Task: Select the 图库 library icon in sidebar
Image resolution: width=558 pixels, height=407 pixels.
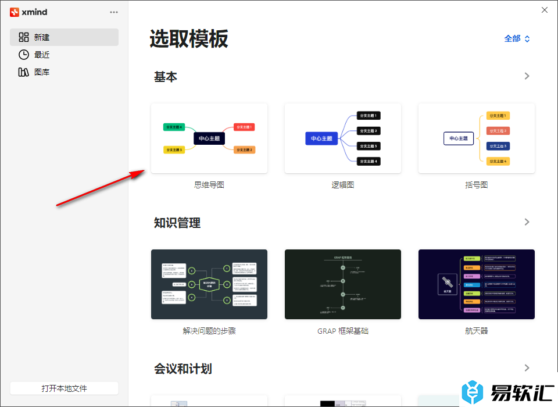Action: pos(24,72)
